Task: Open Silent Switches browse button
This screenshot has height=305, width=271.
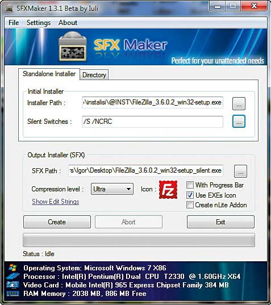Action: coord(239,122)
